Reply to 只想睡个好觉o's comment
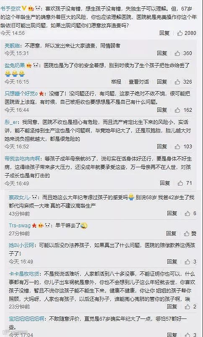 pos(162,110)
